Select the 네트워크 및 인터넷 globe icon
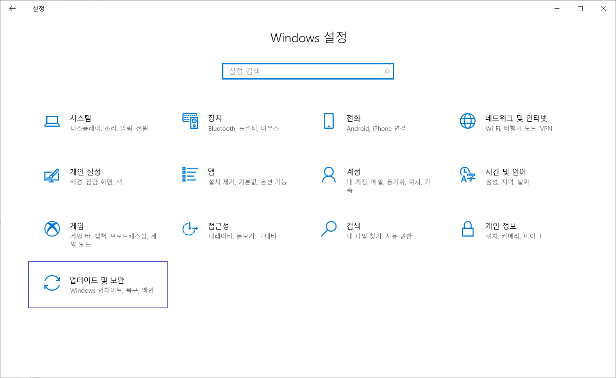 click(468, 121)
